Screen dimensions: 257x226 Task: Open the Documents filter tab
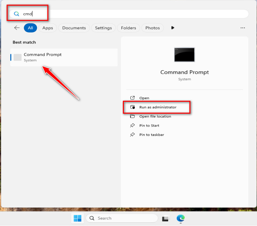pyautogui.click(x=74, y=28)
